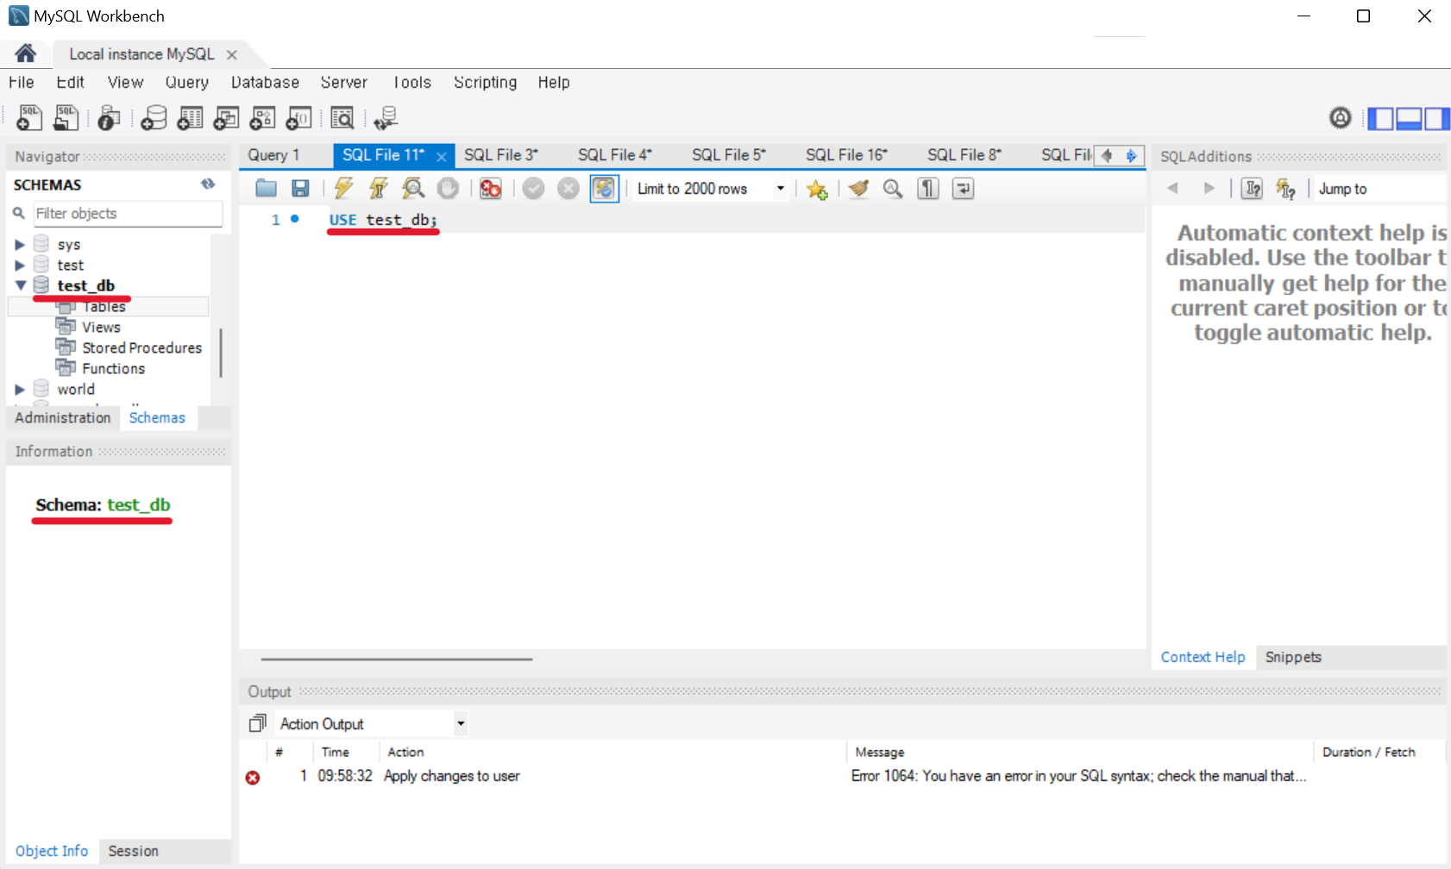The image size is (1451, 869).
Task: Open the Database menu
Action: [265, 82]
